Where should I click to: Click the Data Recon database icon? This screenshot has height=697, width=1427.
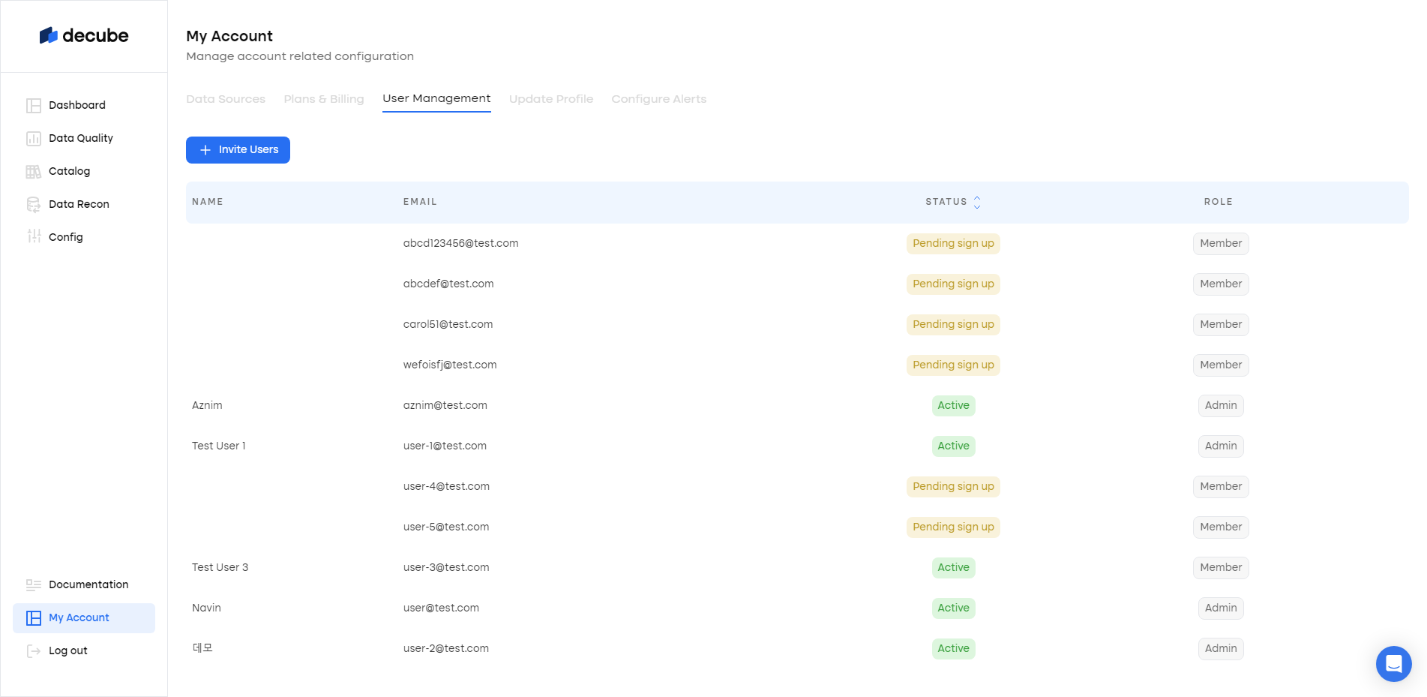[34, 205]
